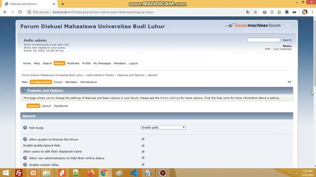Image resolution: width=316 pixels, height=177 pixels.
Task: Click the colorful camera lens extension icon
Action: pos(287,12)
